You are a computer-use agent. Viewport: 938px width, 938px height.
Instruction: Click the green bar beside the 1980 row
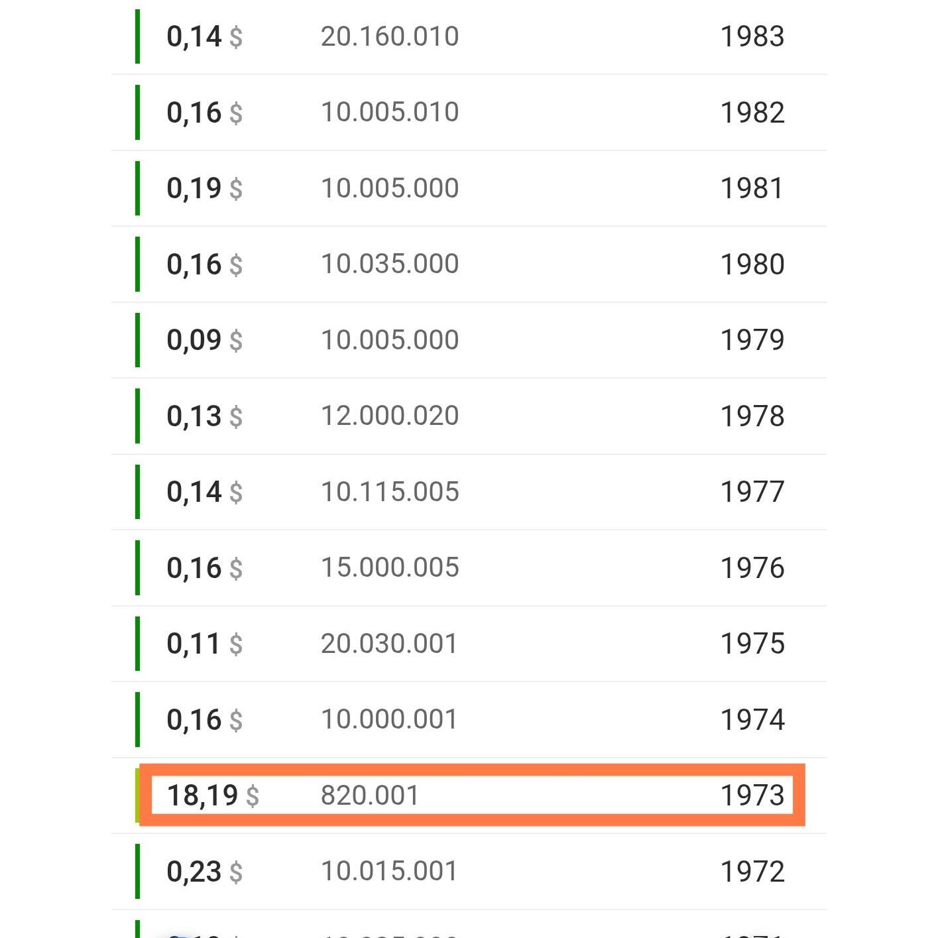[x=137, y=264]
